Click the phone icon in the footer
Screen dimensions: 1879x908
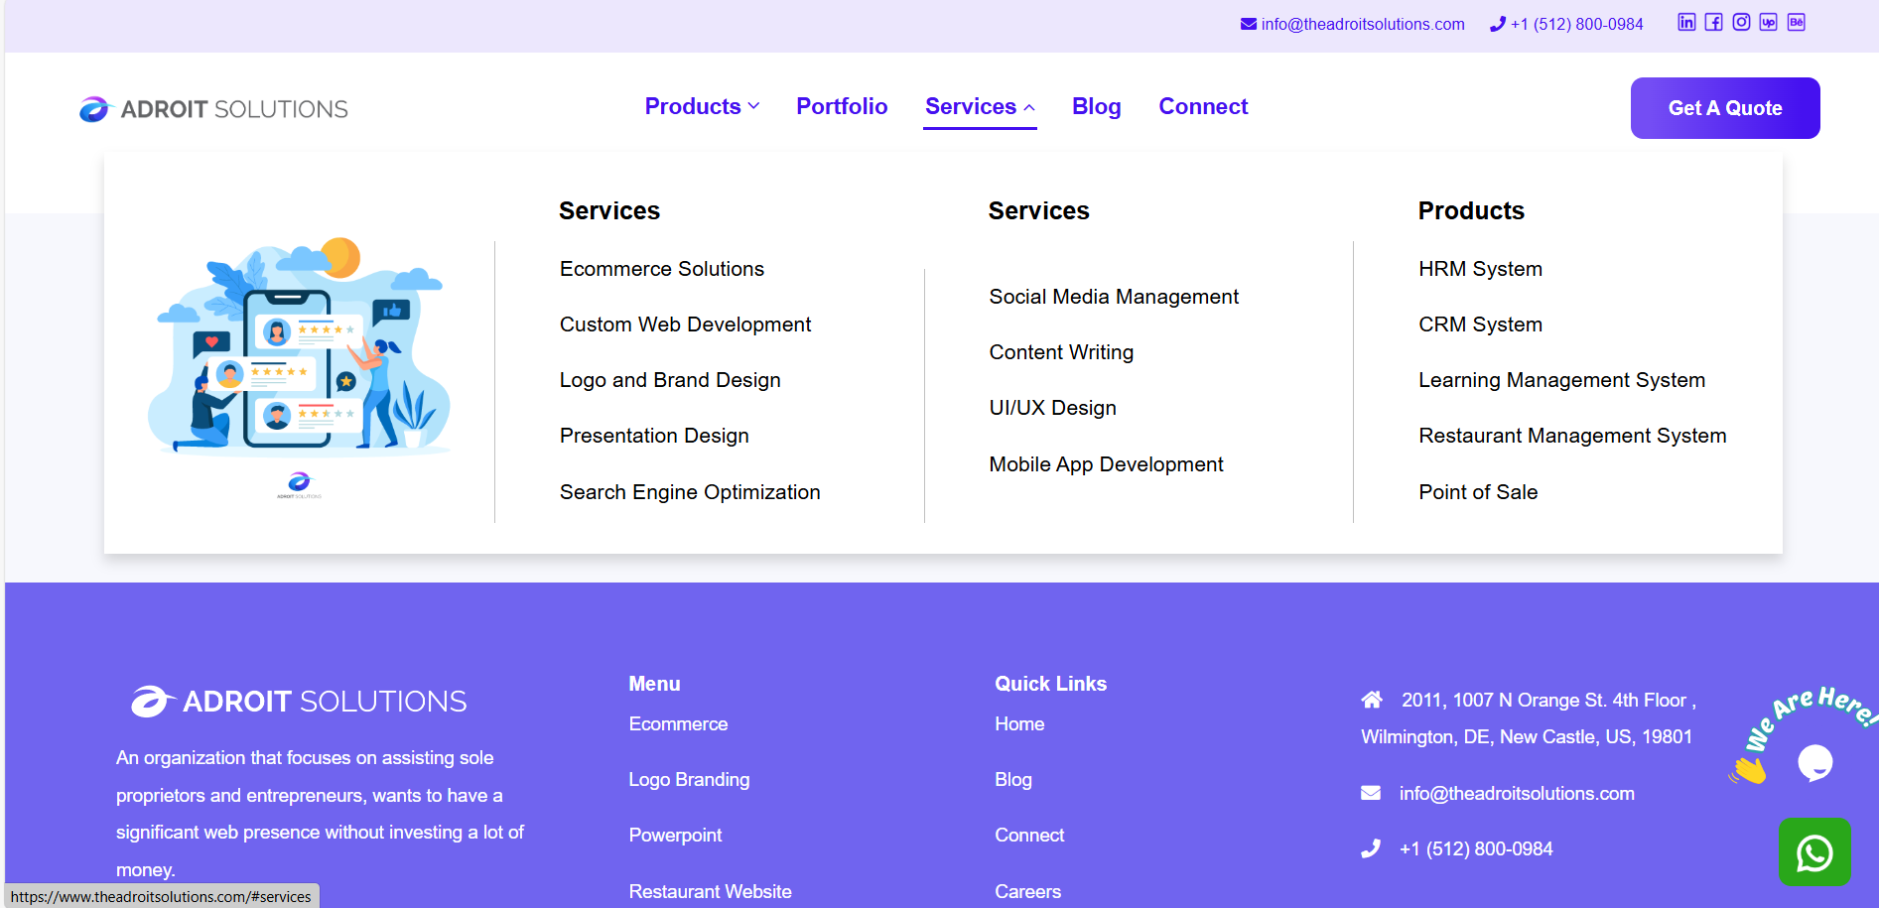1371,848
